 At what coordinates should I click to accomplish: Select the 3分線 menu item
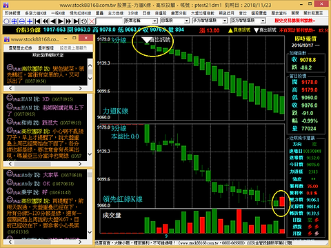tap(133, 13)
